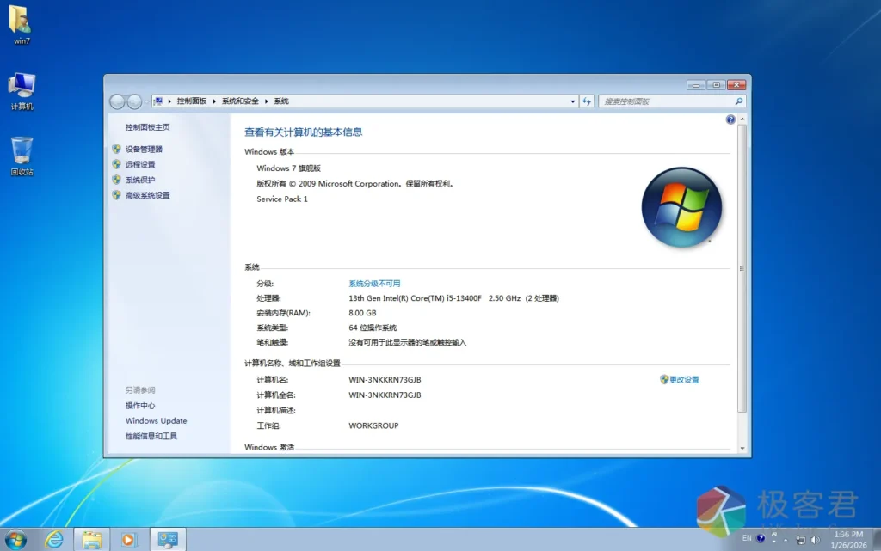Launch Internet Explorer from the taskbar
Screen dimensions: 881x551
54,539
